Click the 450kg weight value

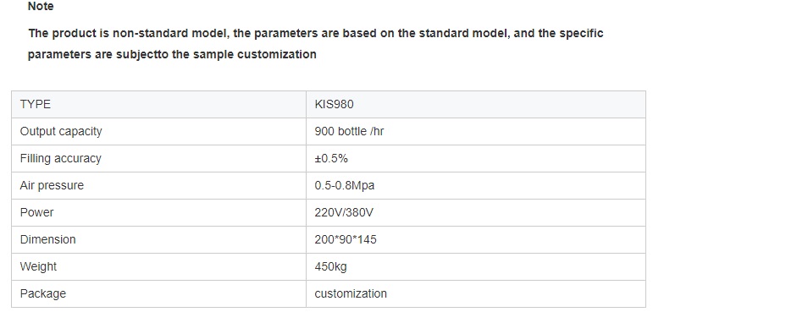330,266
